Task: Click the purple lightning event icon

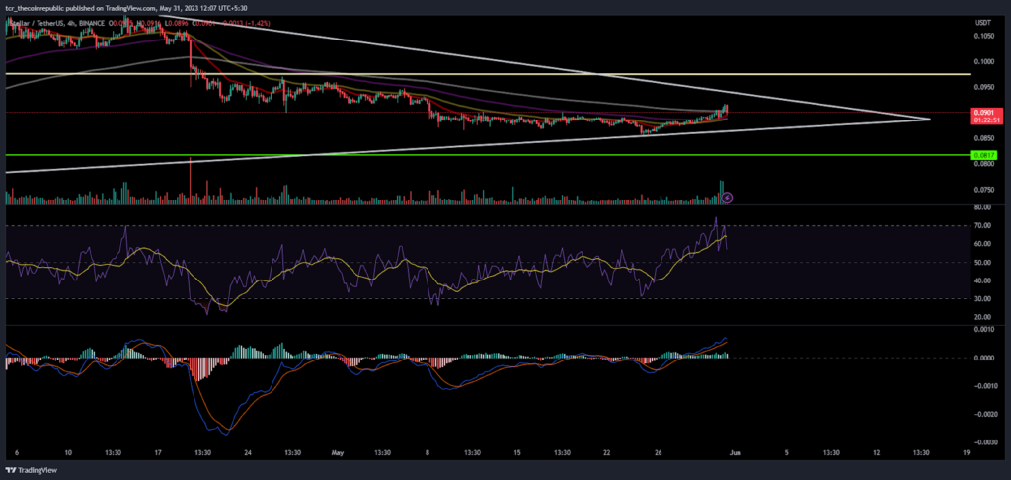Action: tap(728, 197)
